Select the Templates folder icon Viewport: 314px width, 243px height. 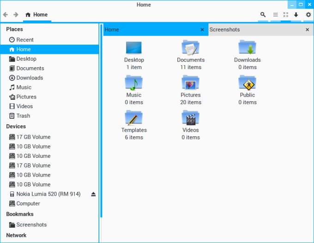134,118
